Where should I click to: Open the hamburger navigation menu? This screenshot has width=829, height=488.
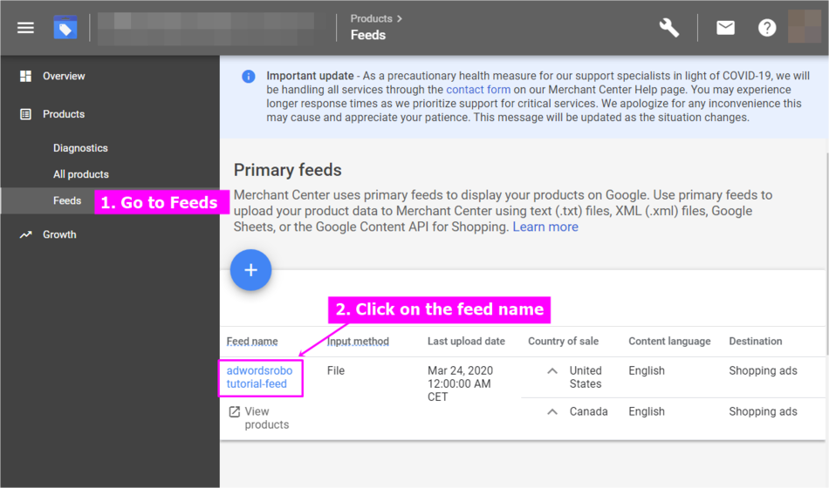[x=25, y=28]
